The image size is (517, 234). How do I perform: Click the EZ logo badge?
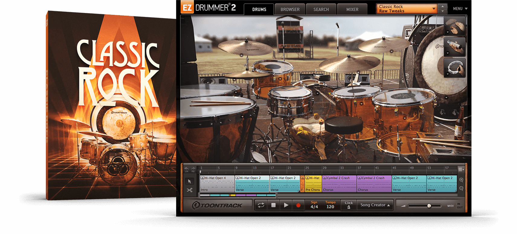click(x=187, y=8)
